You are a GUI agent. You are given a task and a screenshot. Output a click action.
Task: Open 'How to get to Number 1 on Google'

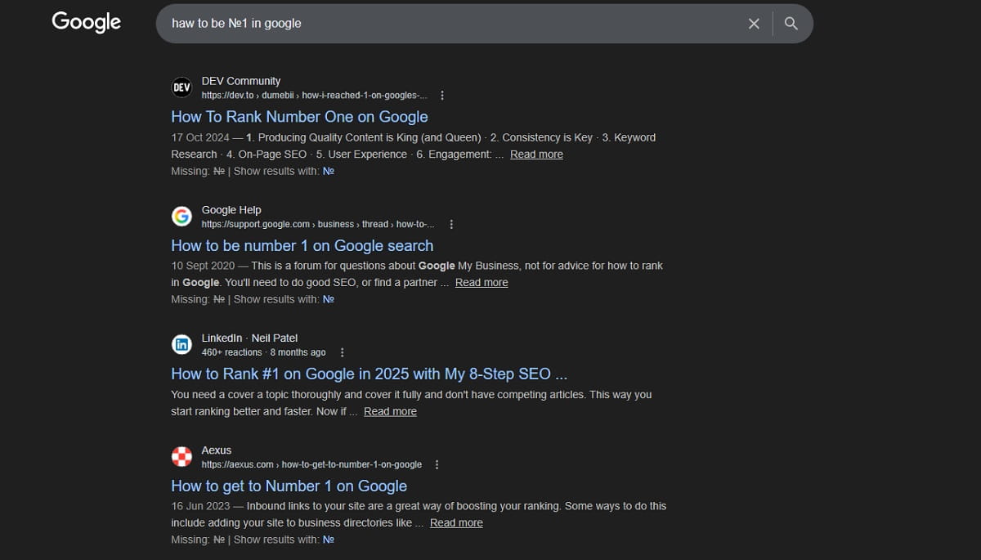click(289, 486)
